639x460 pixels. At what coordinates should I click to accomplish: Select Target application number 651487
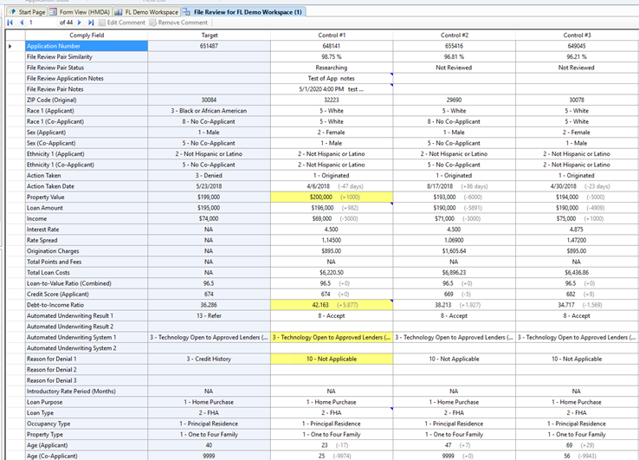coord(209,46)
